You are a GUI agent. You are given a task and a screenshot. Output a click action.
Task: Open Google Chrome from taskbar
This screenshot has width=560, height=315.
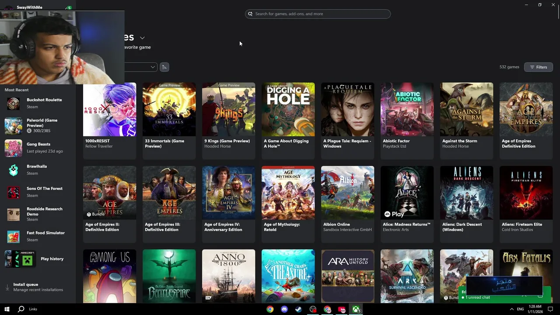pos(270,309)
